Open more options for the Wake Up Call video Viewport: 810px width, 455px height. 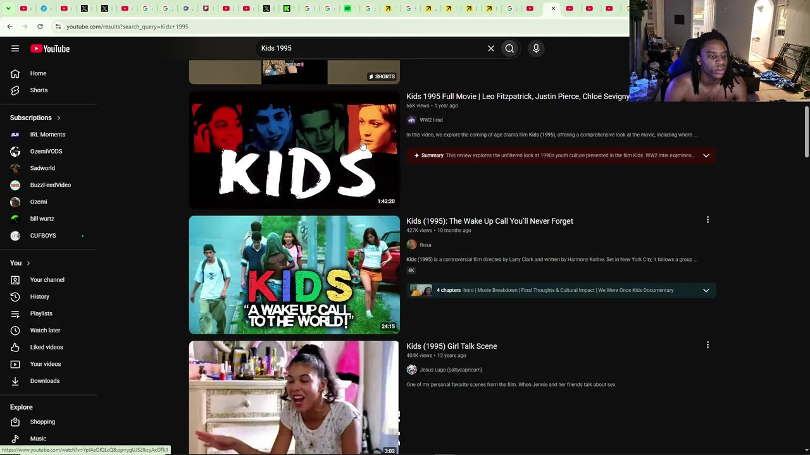point(707,220)
